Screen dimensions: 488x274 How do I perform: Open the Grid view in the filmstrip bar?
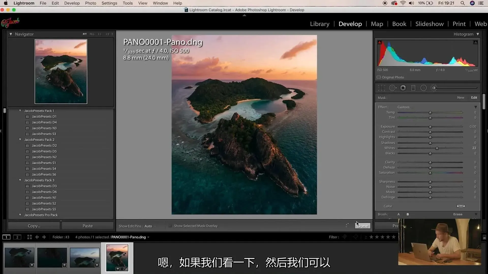tap(29, 237)
